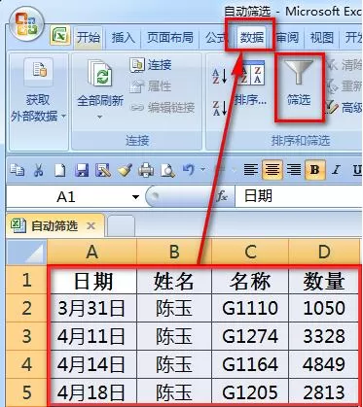Expand the Name Box dropdown arrow
The width and height of the screenshot is (363, 407).
[x=135, y=196]
